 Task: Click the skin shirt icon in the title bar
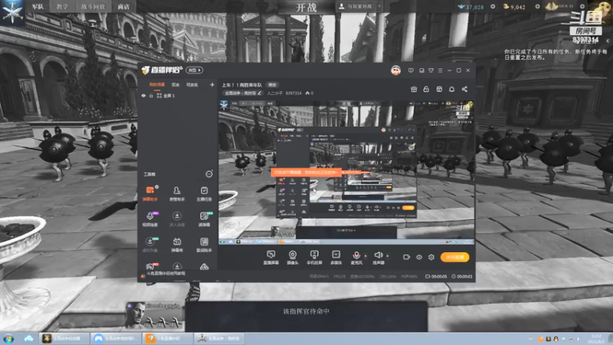tap(431, 71)
